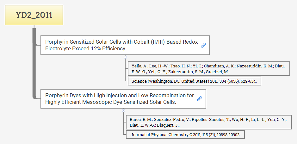Viewport: 297px width, 144px height.
Task: Click the Journal of Physical Chemistry C node
Action: pyautogui.click(x=185, y=135)
